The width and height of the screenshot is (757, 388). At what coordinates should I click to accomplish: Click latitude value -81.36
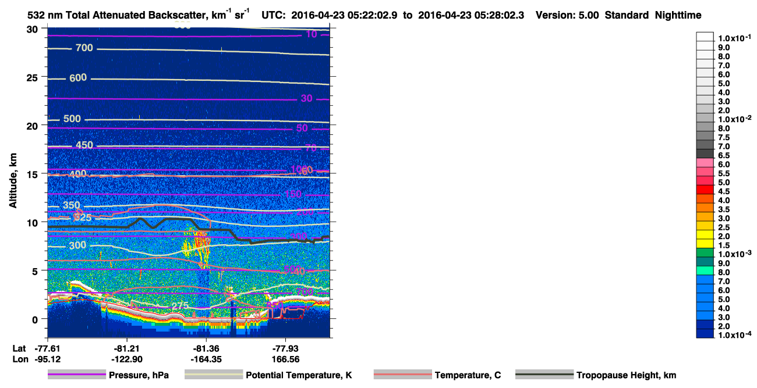(206, 348)
